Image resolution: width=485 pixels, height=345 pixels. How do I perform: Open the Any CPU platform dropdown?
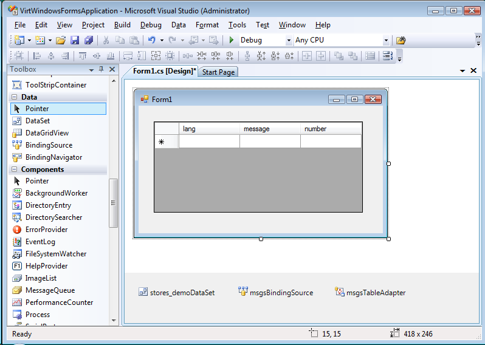pyautogui.click(x=386, y=41)
